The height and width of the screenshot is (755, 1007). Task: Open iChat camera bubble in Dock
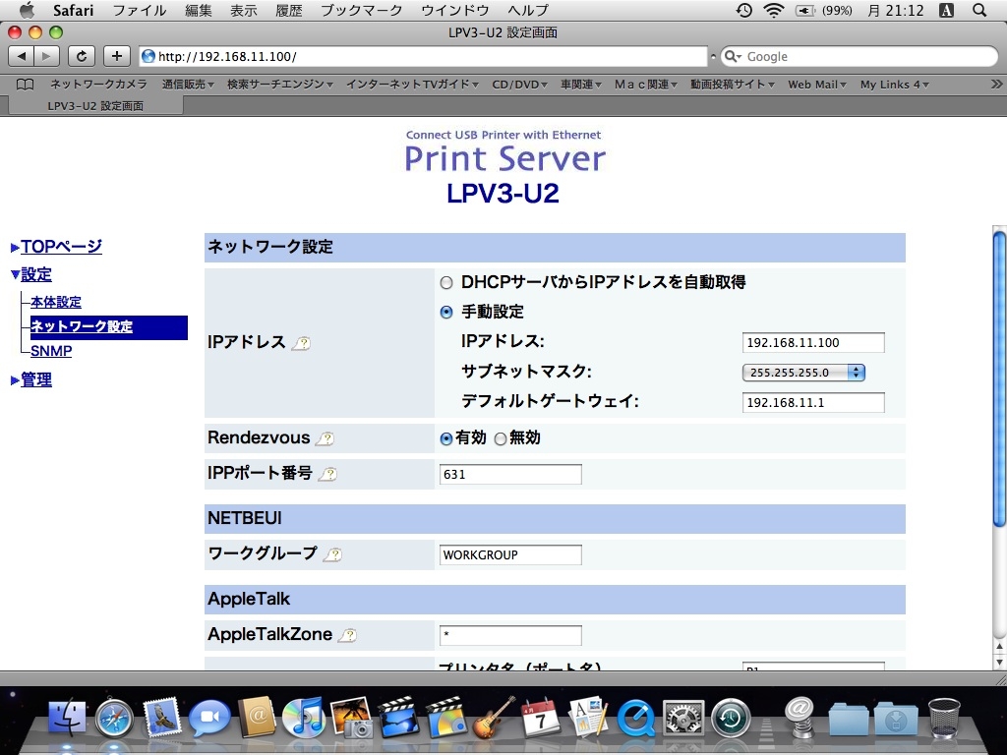coord(208,719)
